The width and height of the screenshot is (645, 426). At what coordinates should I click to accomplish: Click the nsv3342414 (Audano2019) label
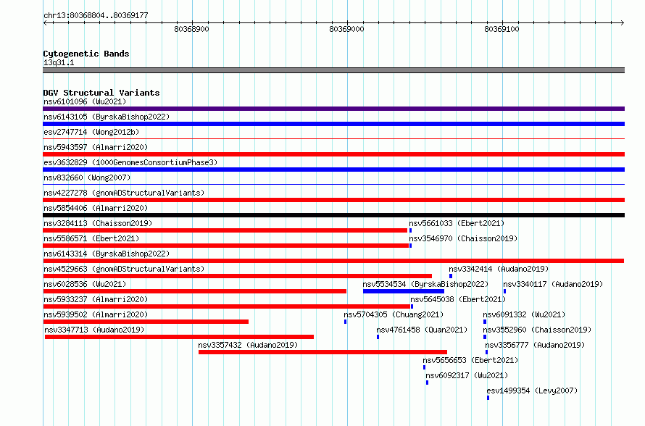point(499,269)
